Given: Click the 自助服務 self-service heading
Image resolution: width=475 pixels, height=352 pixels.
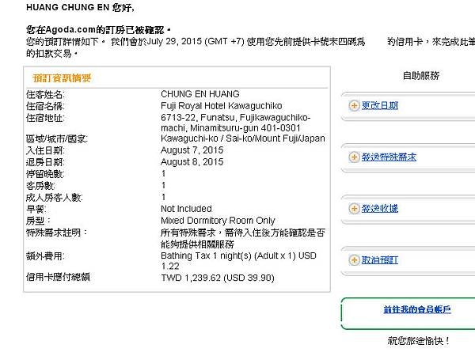Looking at the screenshot, I should coord(421,76).
